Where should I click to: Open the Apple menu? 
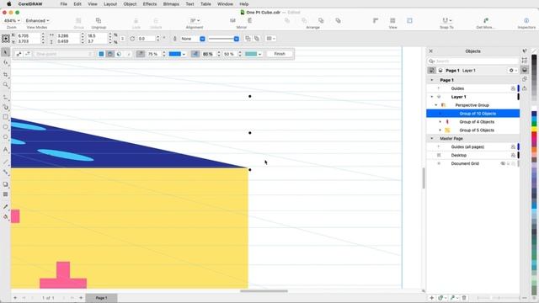[x=9, y=4]
